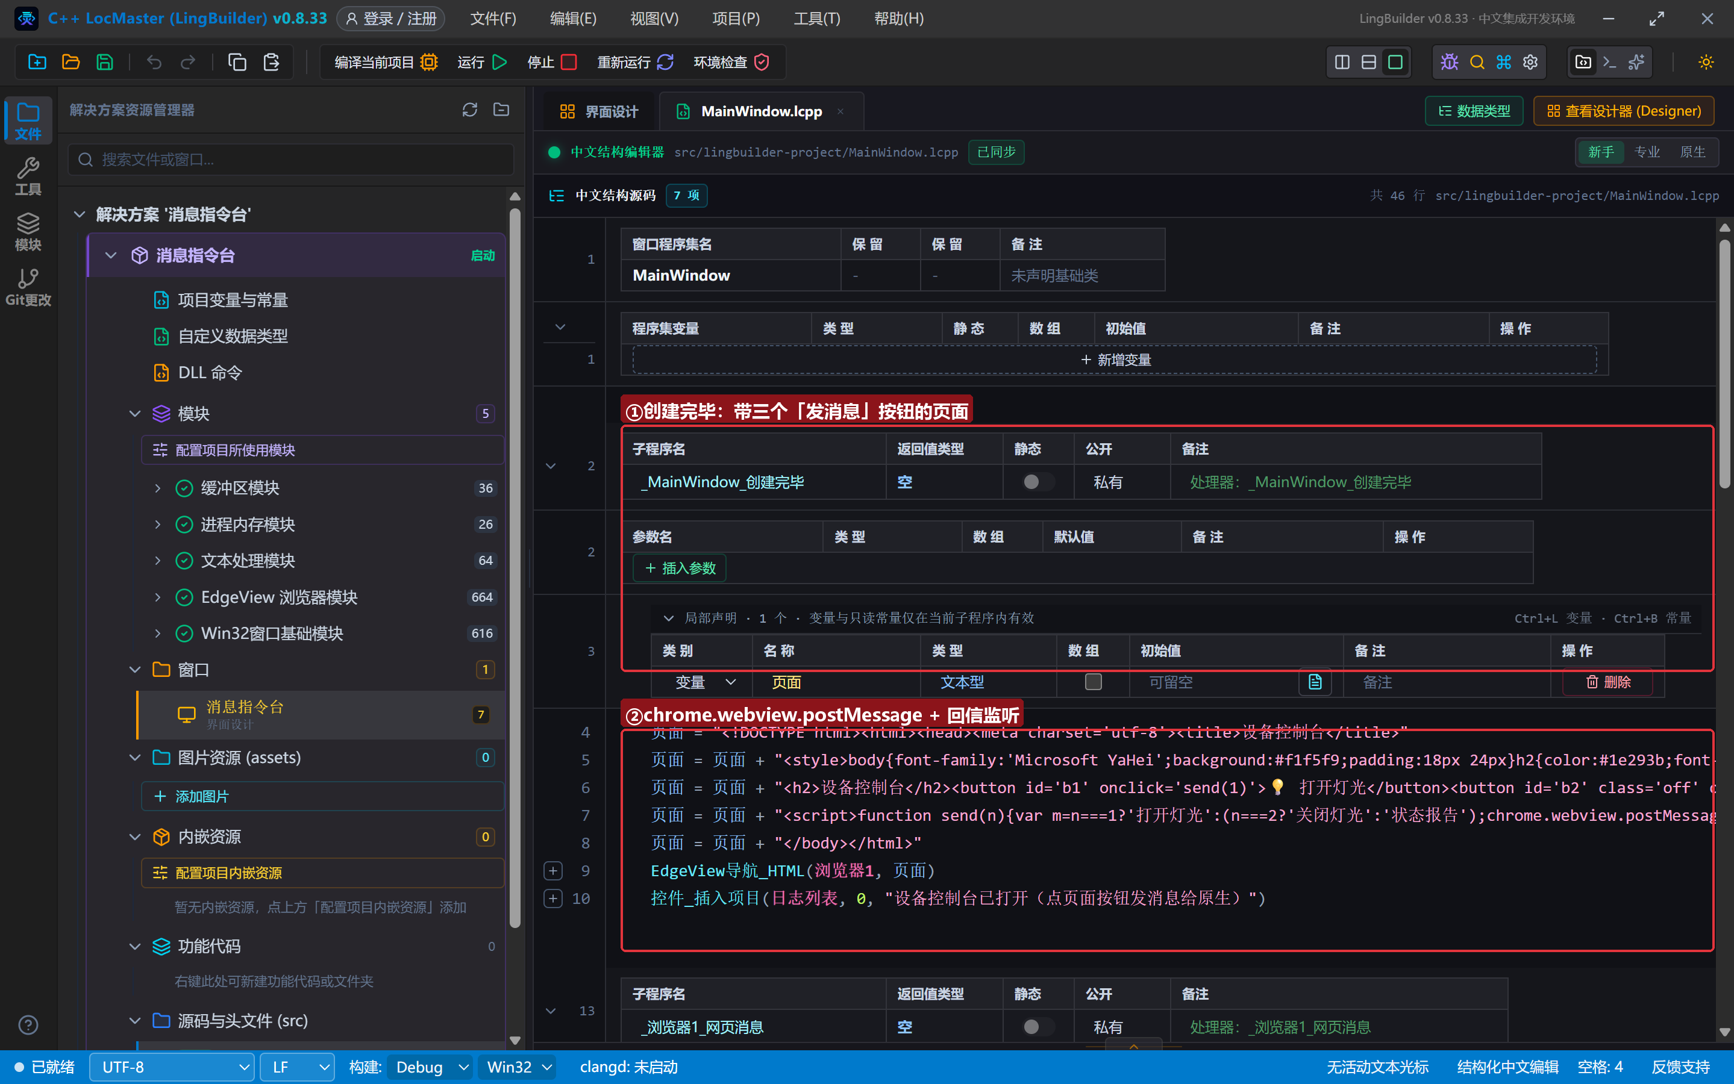Open the 模块 sidebar panel

pyautogui.click(x=28, y=232)
